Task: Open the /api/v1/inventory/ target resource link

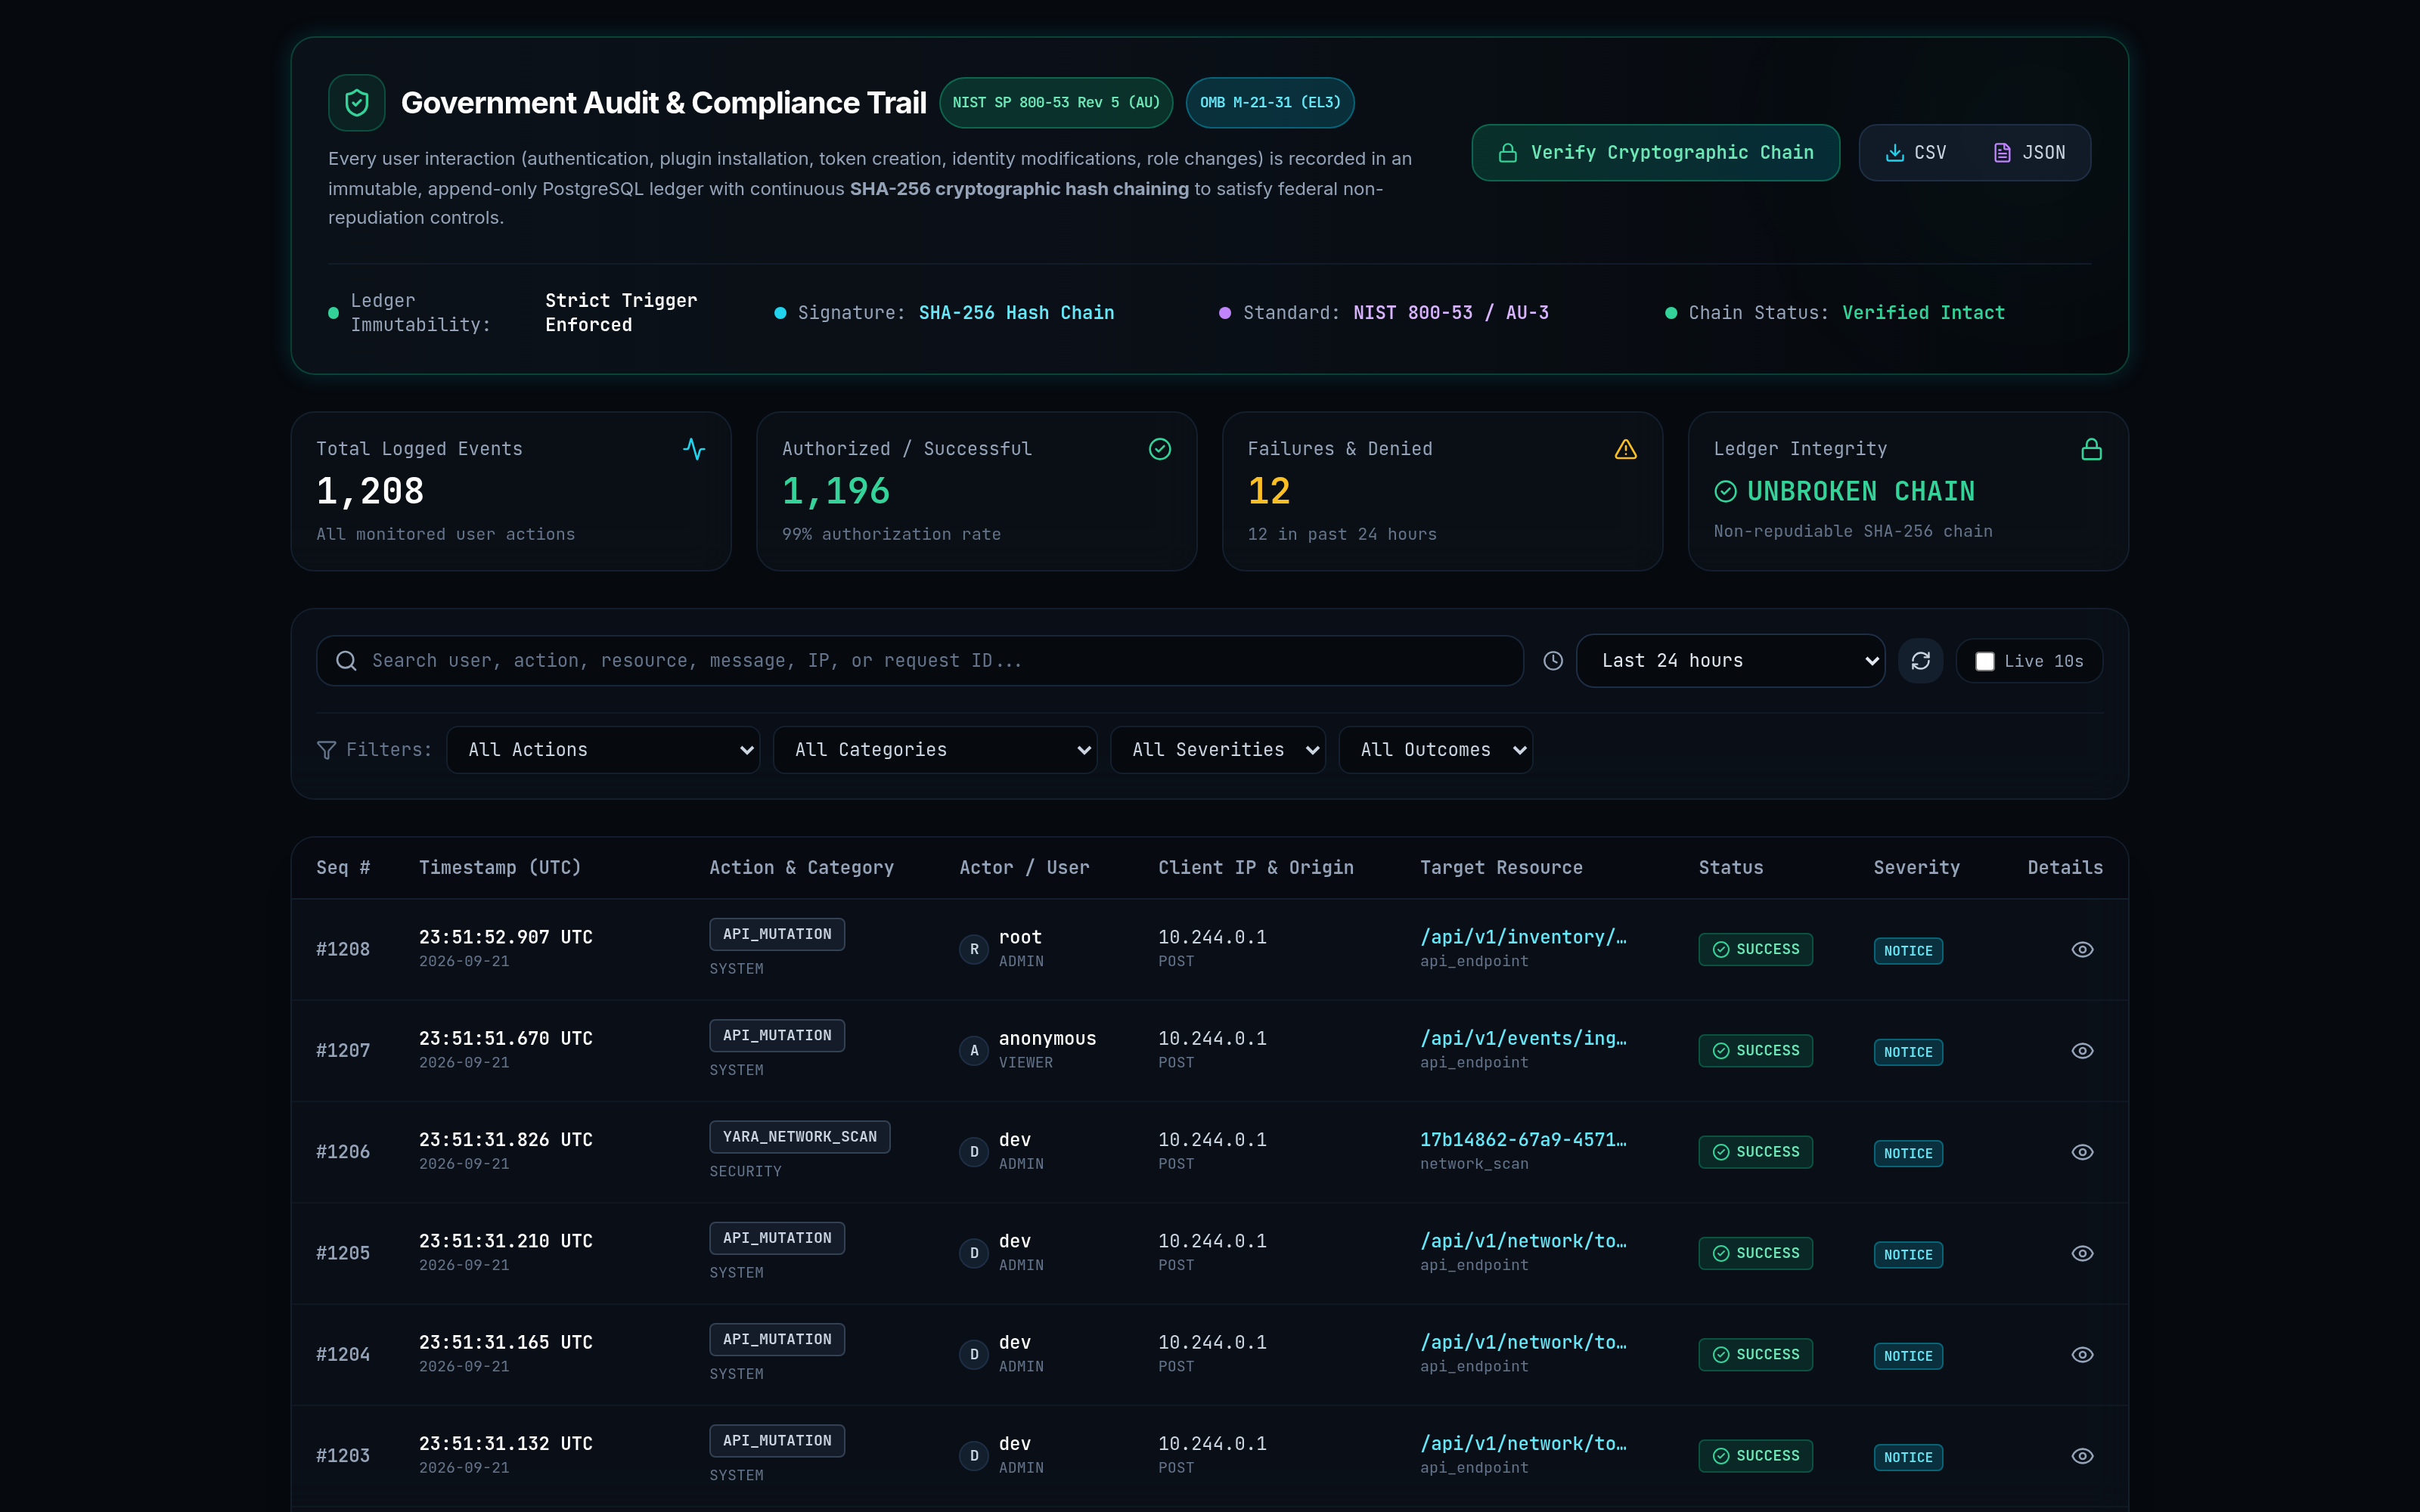Action: coord(1523,937)
